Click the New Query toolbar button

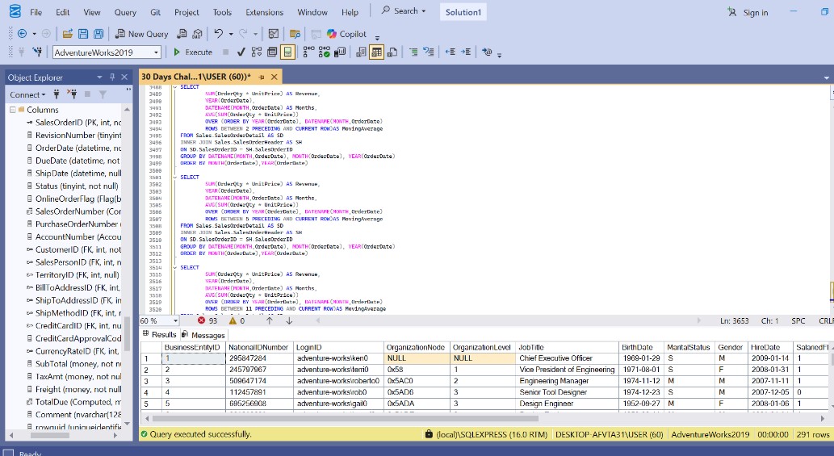142,34
